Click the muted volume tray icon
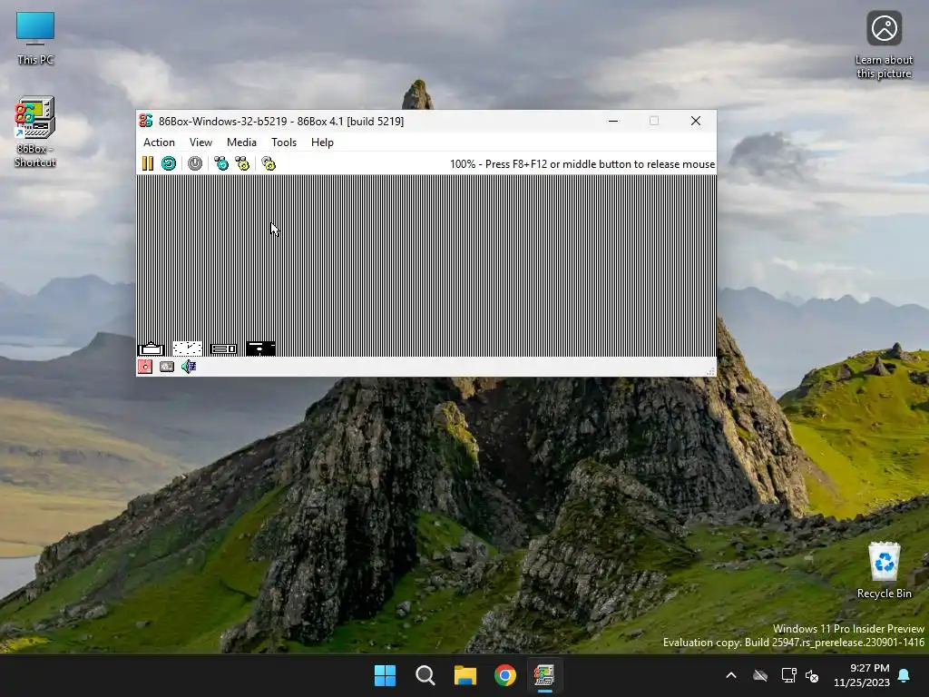 [812, 675]
